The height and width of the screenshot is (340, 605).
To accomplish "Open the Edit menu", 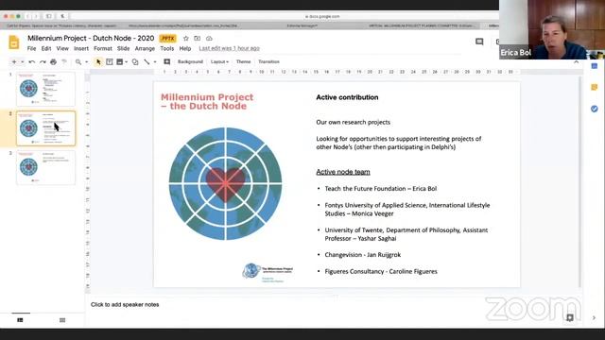I will (46, 48).
